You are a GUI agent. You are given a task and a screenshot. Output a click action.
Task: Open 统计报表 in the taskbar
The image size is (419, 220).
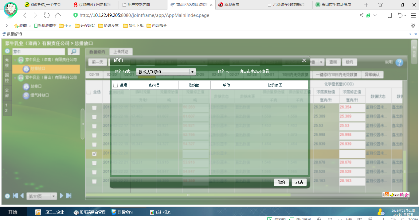(160, 212)
